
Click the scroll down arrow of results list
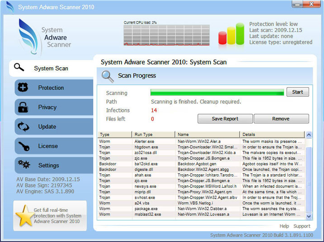coord(309,216)
